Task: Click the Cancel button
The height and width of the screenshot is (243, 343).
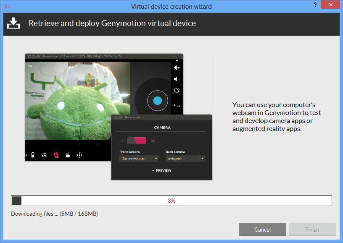Action: pyautogui.click(x=262, y=230)
